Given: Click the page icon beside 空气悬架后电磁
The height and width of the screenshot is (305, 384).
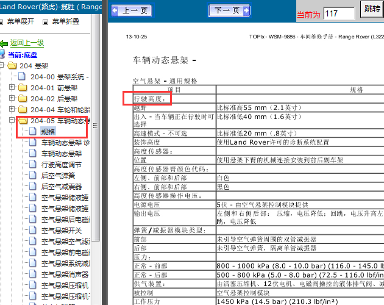Looking at the screenshot, I should coord(32,219).
